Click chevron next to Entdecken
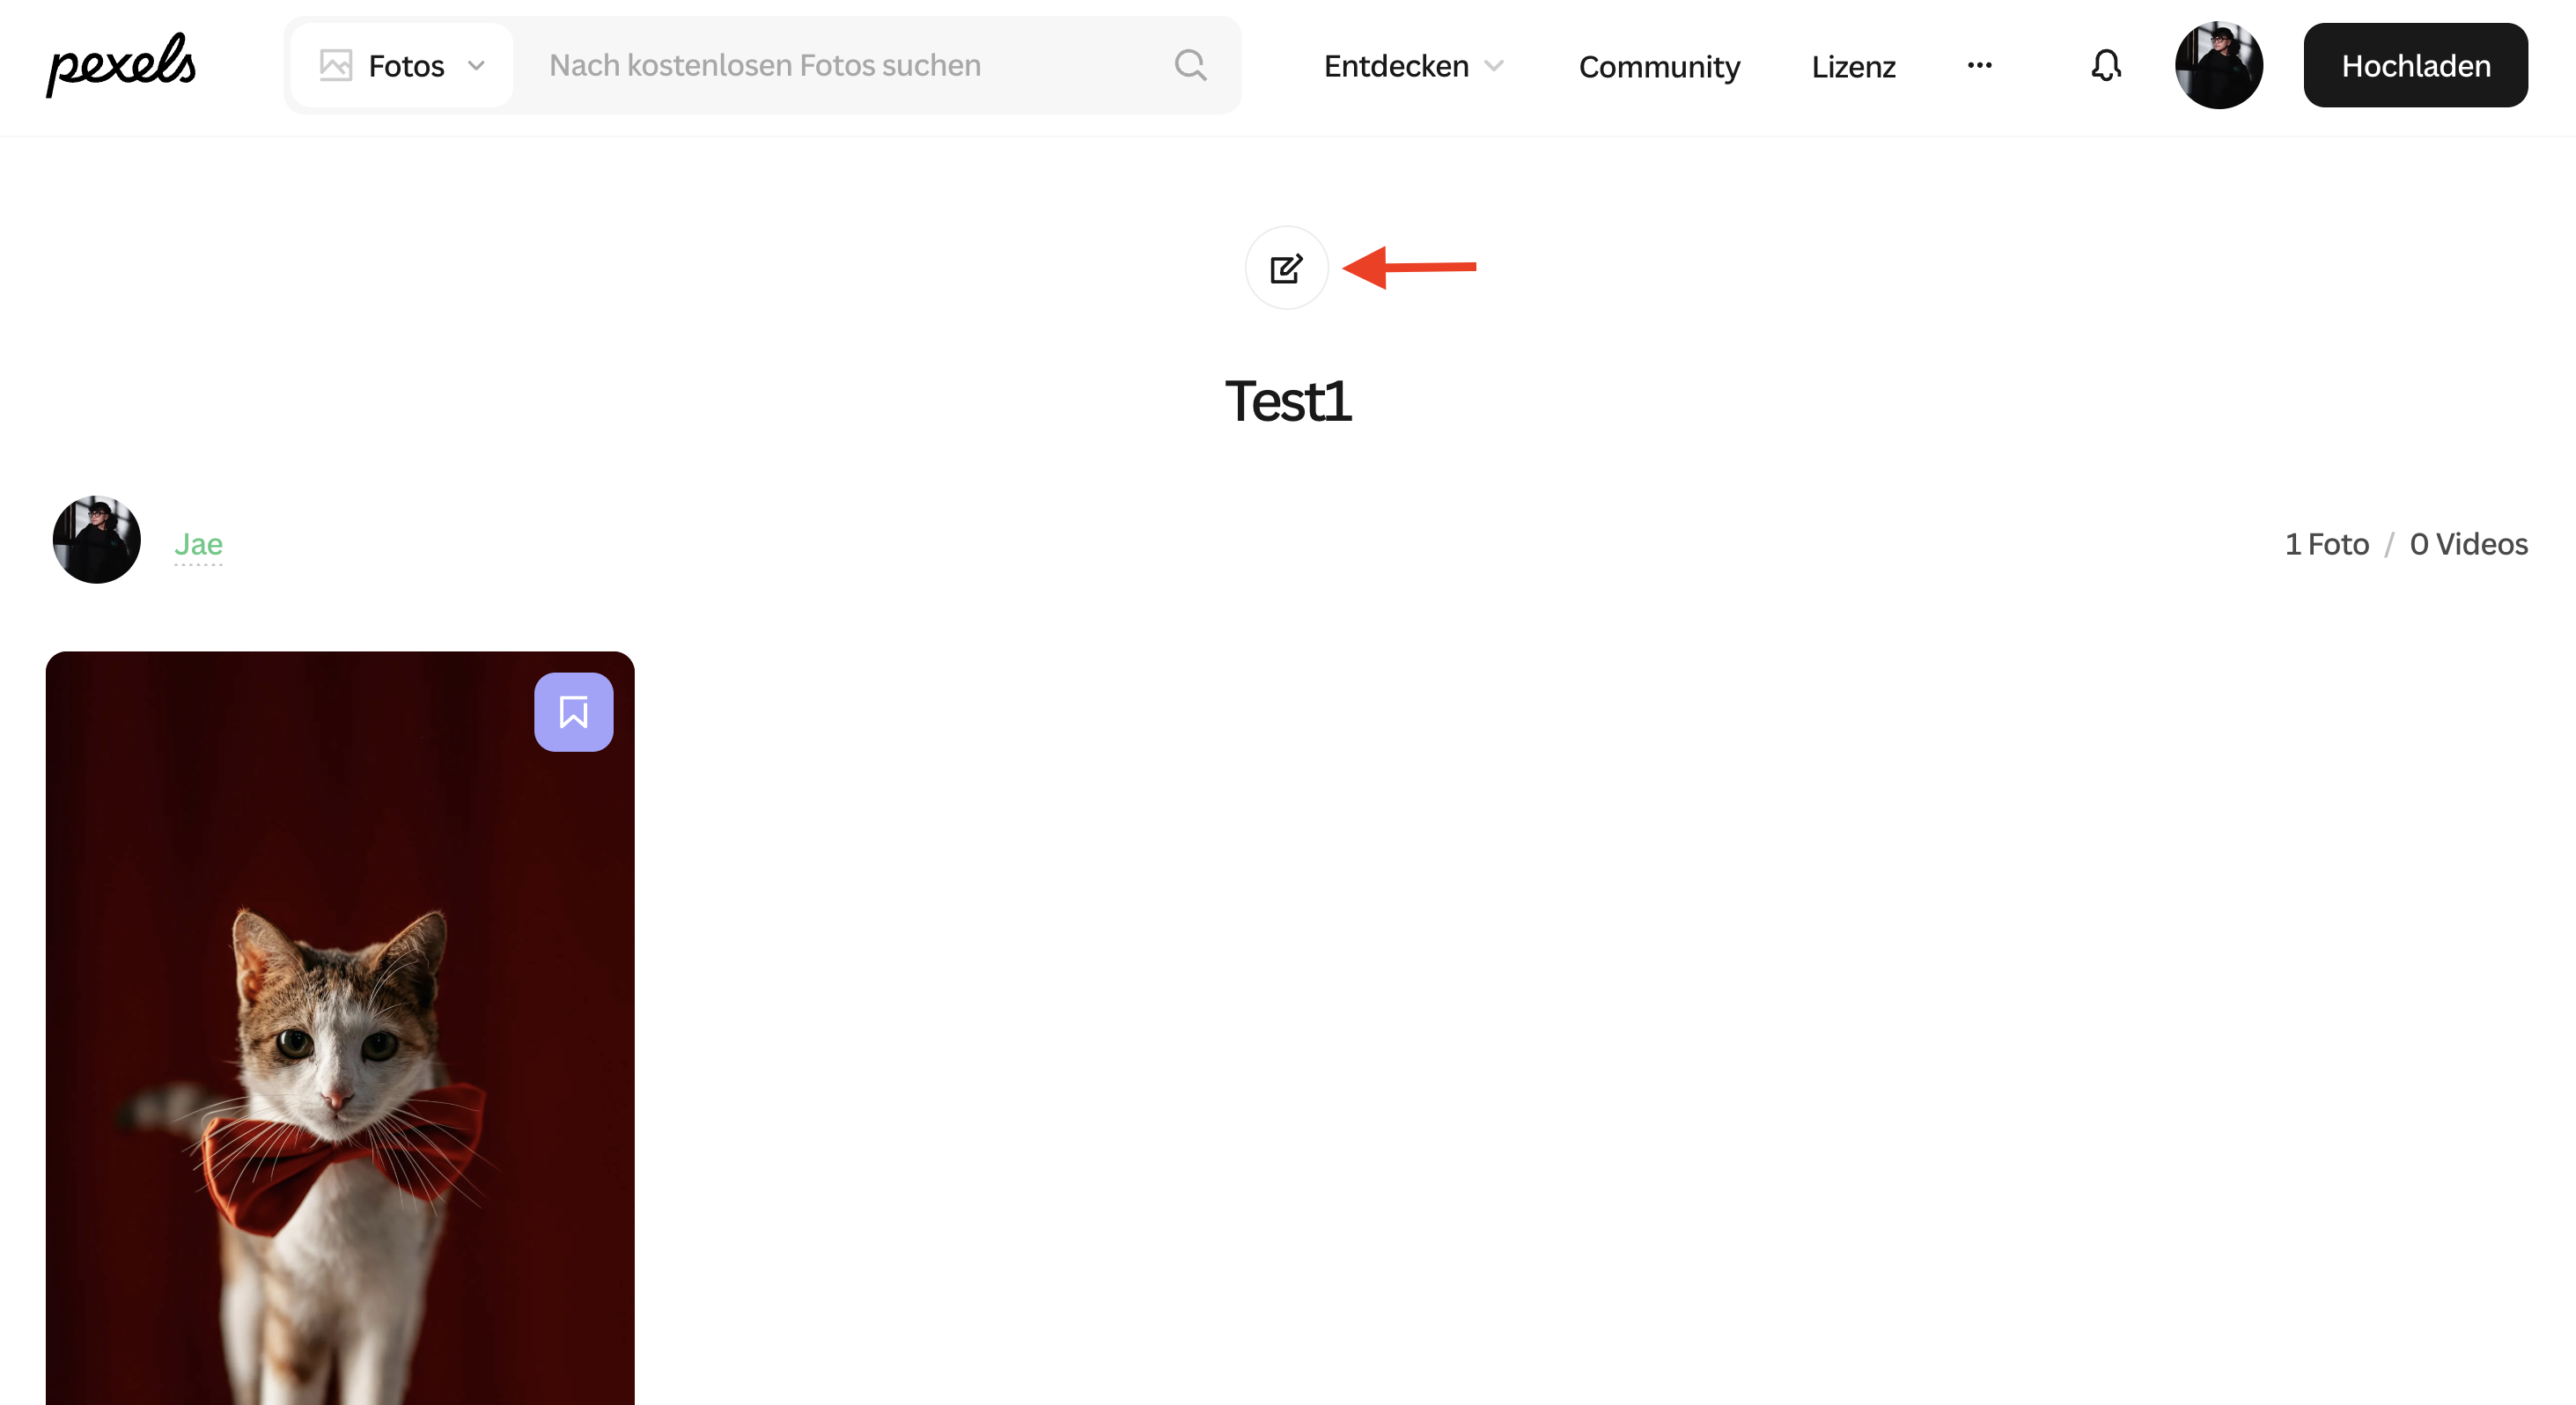 click(x=1494, y=66)
